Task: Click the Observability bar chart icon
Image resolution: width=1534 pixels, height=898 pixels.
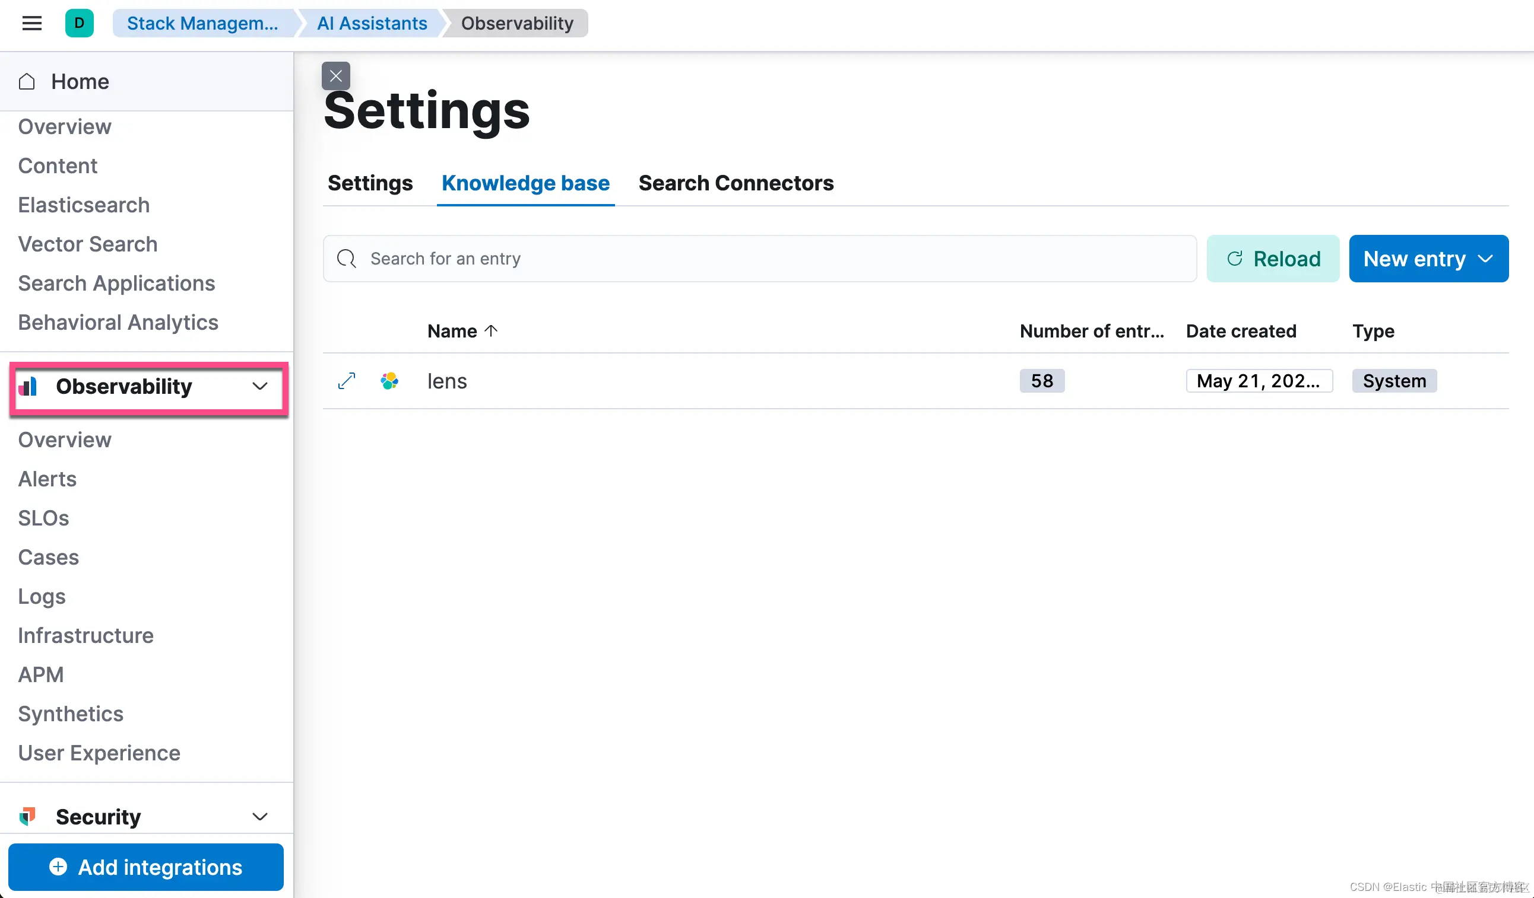Action: (x=28, y=386)
